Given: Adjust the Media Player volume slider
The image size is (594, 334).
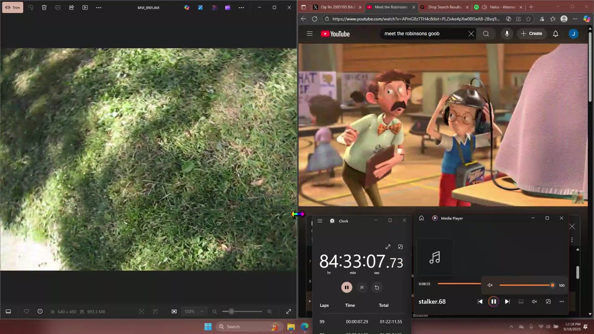Looking at the screenshot, I should 526,285.
